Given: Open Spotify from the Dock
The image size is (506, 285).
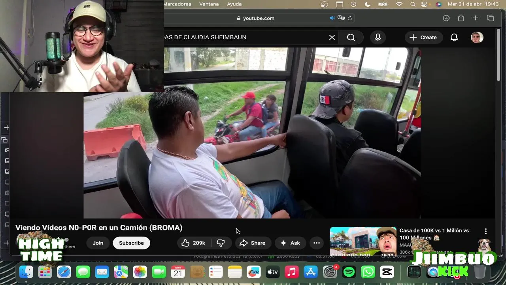Looking at the screenshot, I should [x=349, y=272].
